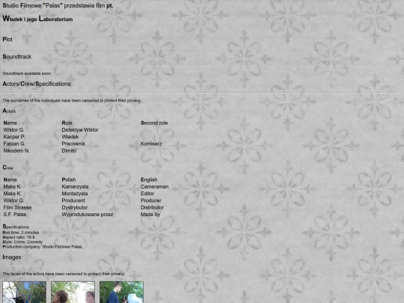
Task: Click 'Style: Crime, Comedy' specification
Action: pyautogui.click(x=22, y=242)
